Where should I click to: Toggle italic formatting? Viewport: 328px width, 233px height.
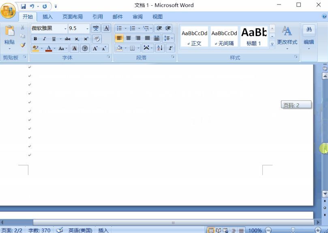[44, 38]
